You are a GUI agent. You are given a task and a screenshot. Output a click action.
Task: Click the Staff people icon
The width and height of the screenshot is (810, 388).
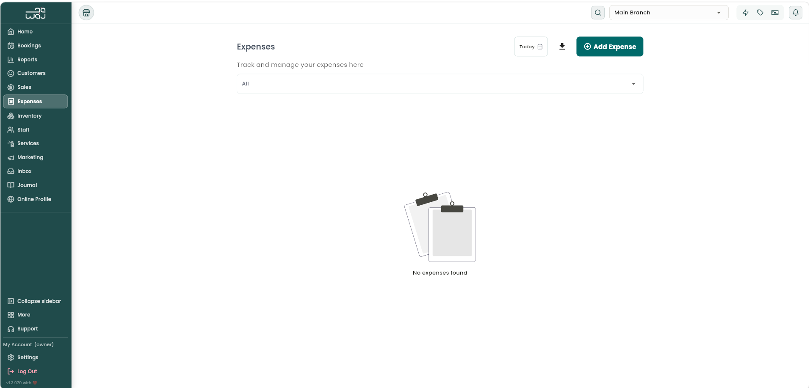11,130
